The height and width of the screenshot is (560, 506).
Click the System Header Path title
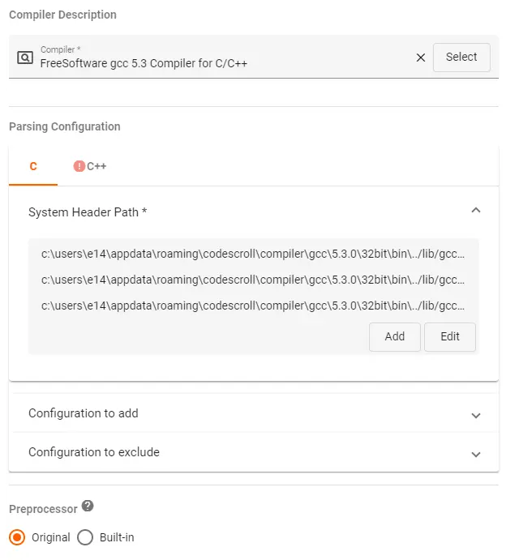(x=88, y=212)
